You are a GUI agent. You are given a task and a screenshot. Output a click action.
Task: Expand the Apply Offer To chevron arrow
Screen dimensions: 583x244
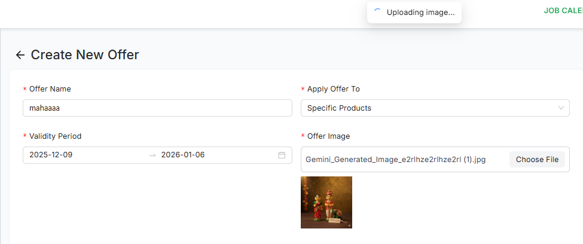(561, 108)
